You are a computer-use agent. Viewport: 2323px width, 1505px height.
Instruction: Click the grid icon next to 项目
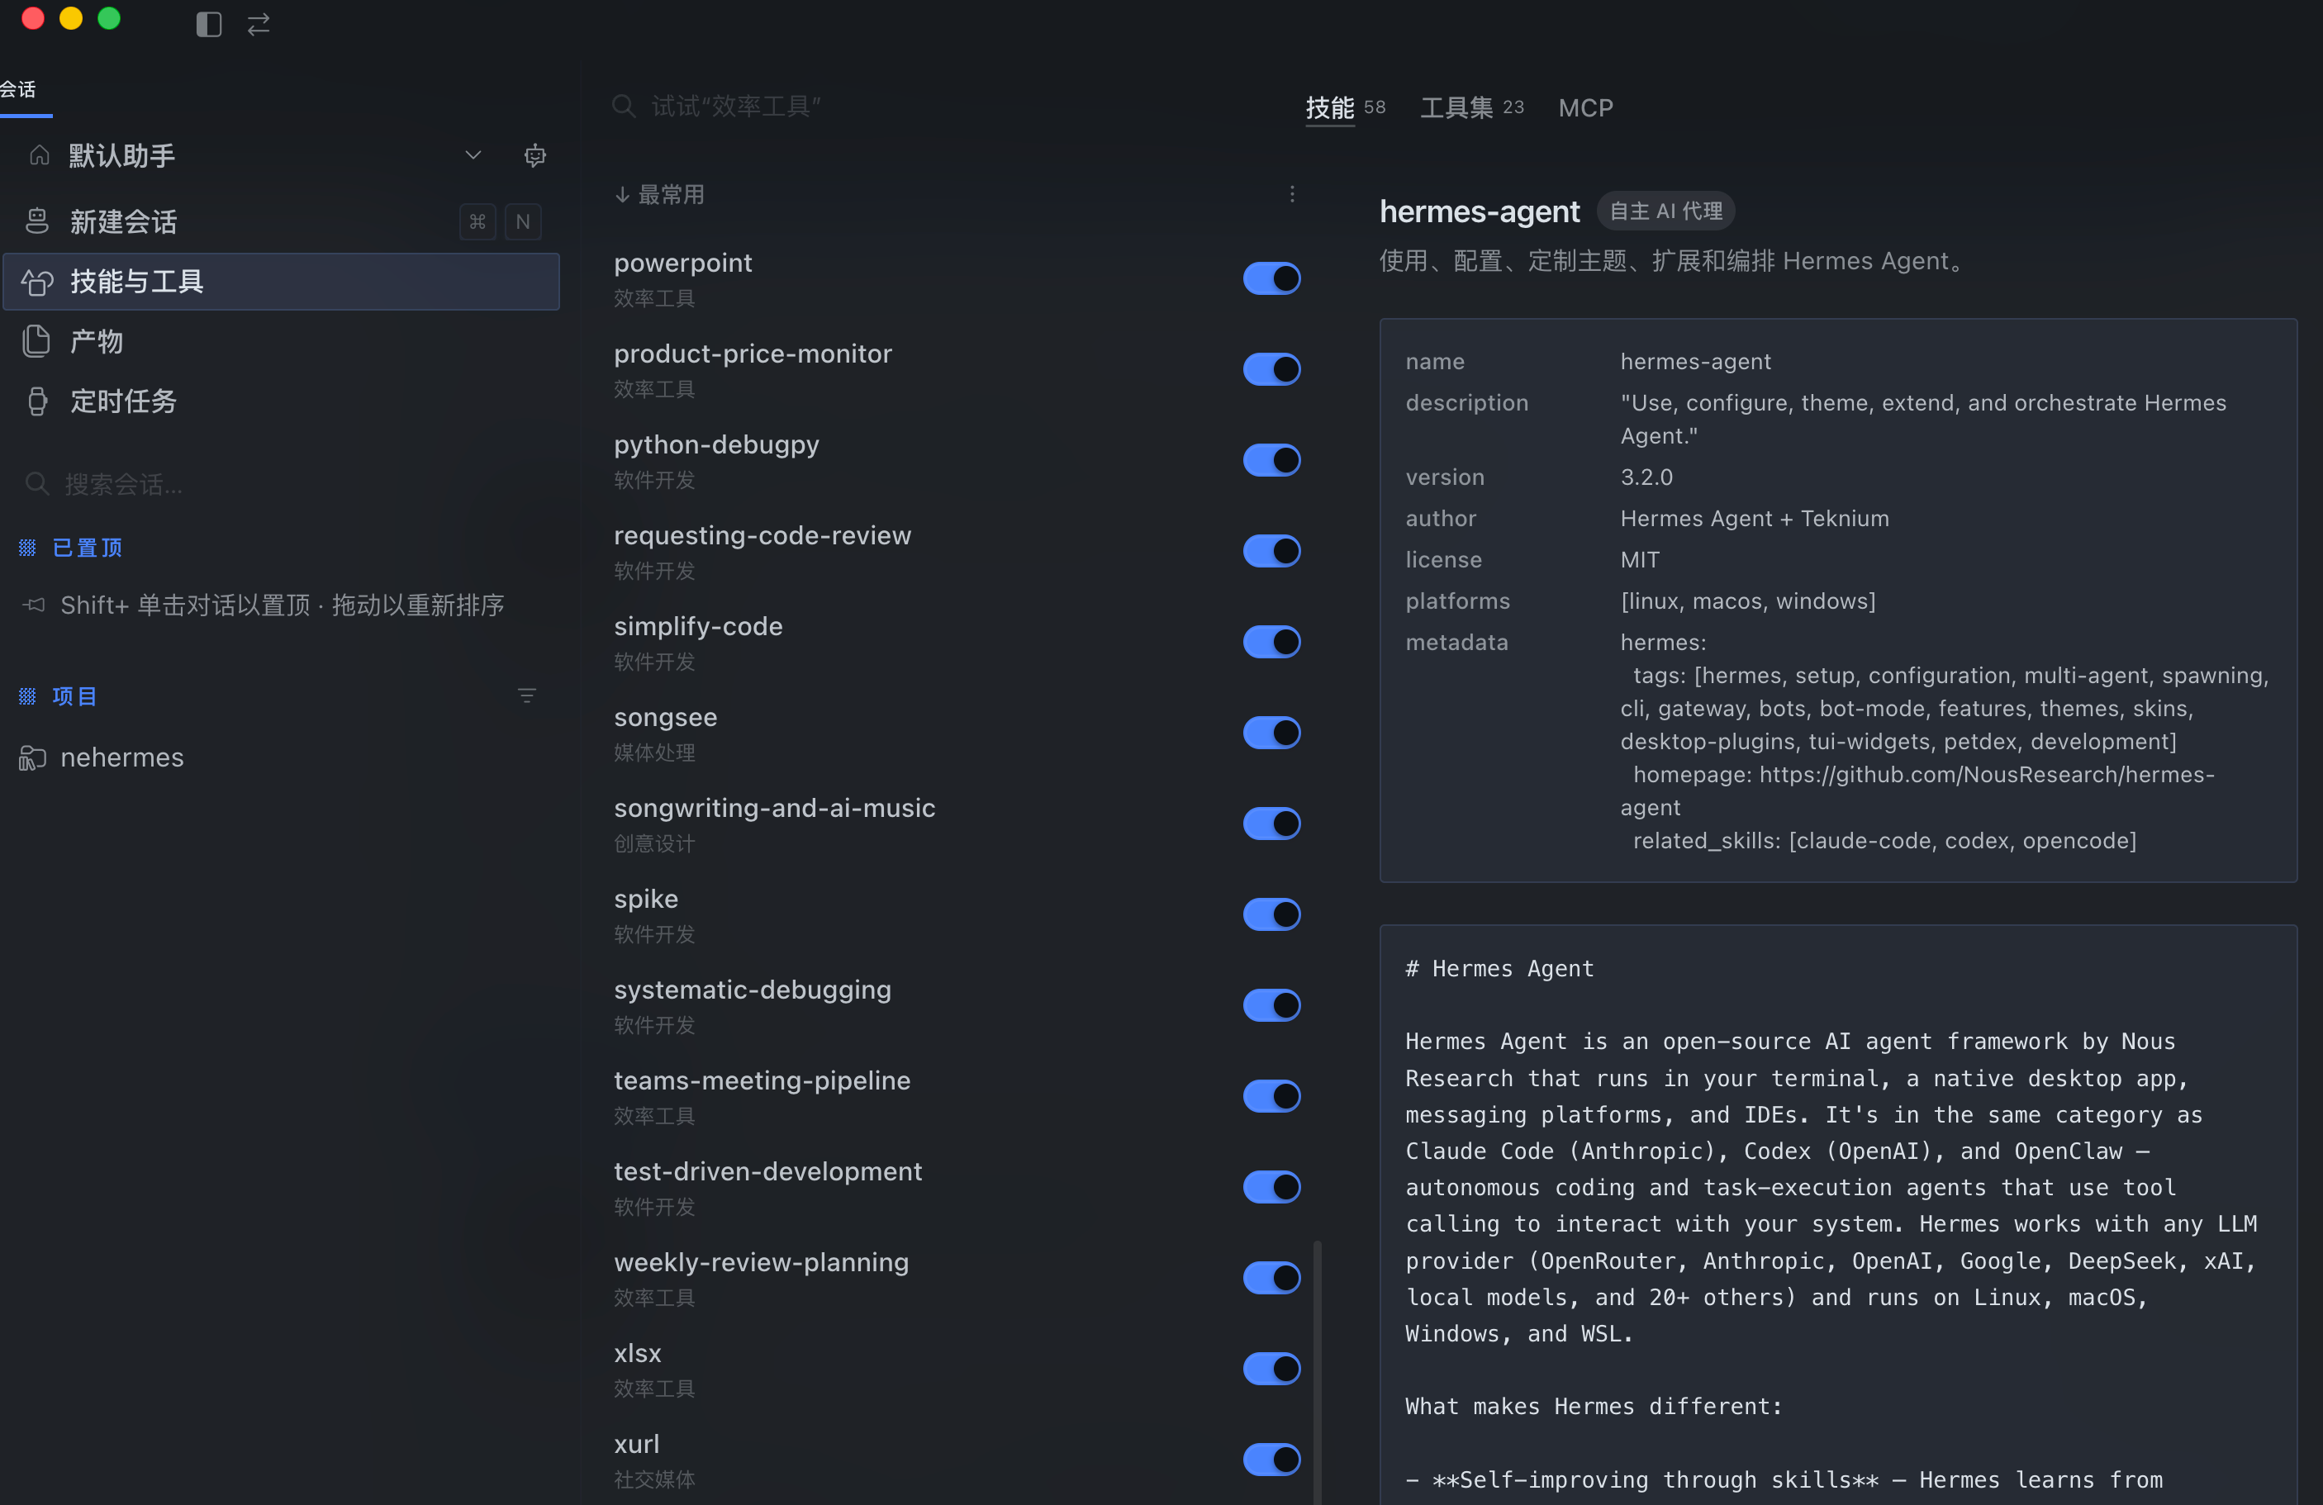[x=27, y=696]
